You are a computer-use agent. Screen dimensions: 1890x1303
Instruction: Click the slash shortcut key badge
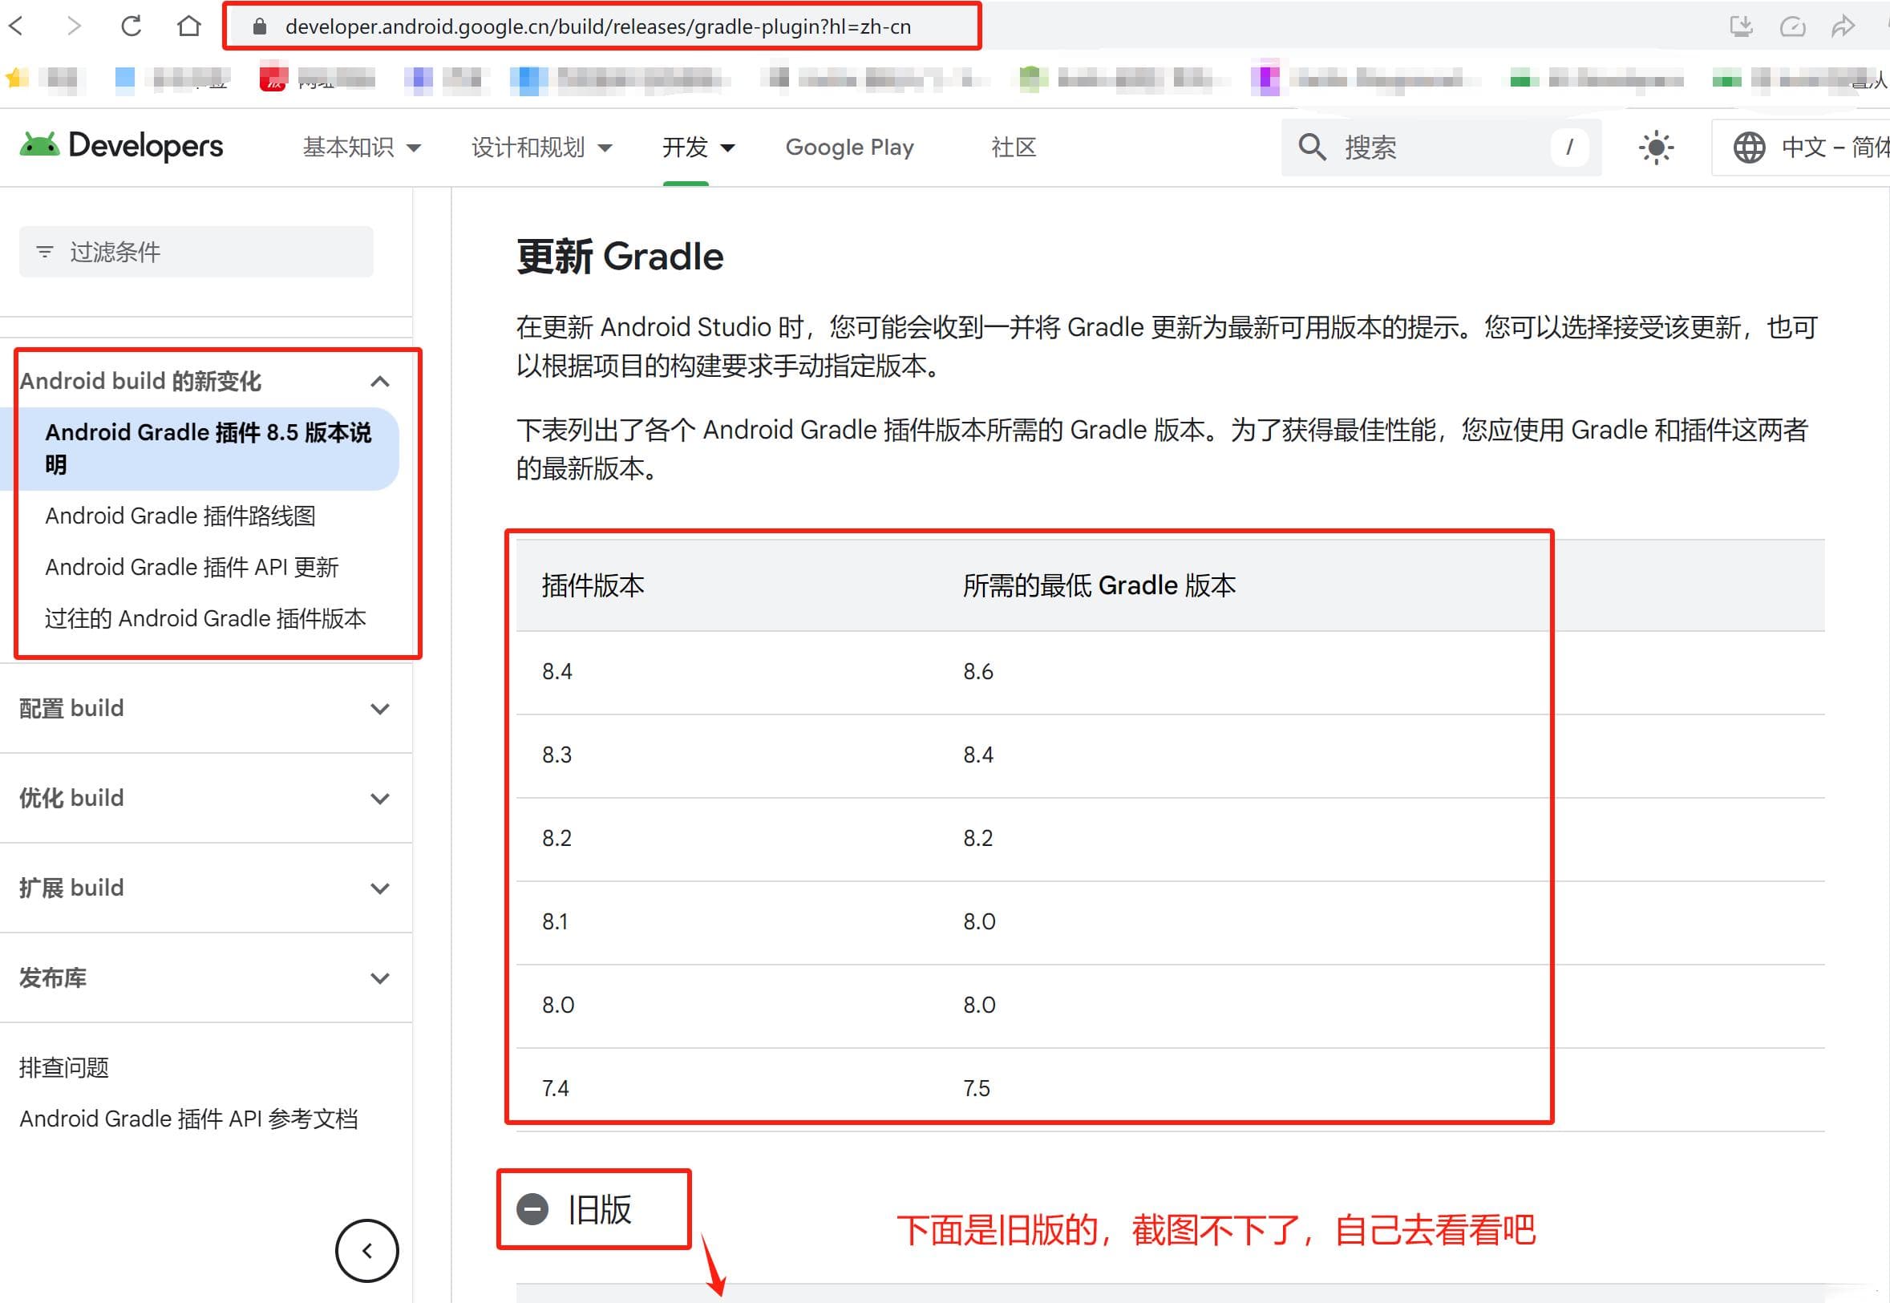[x=1569, y=147]
